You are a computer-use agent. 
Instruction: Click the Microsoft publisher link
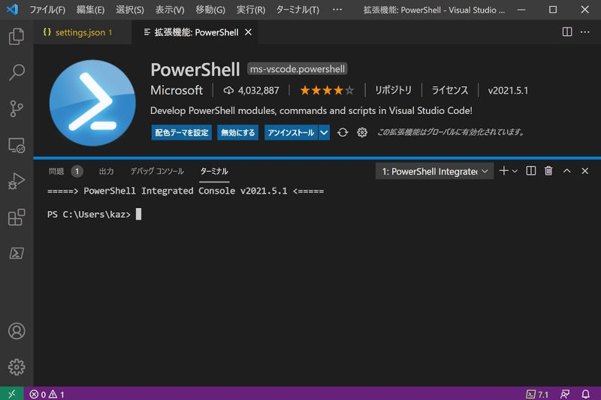click(x=177, y=90)
